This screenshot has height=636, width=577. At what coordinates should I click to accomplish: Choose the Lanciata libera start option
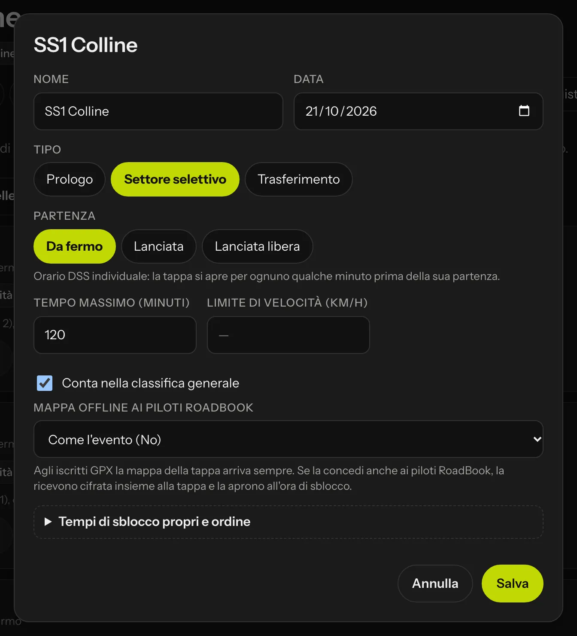[x=258, y=246]
